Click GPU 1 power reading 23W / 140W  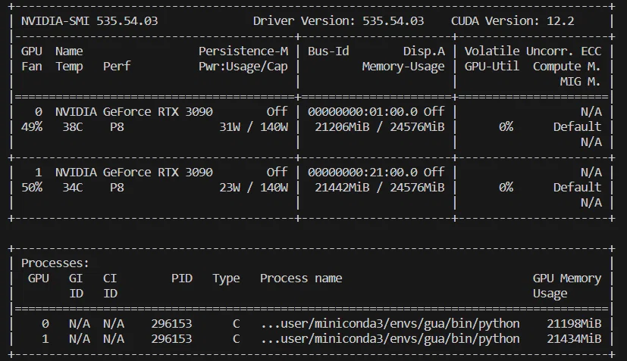pos(253,188)
